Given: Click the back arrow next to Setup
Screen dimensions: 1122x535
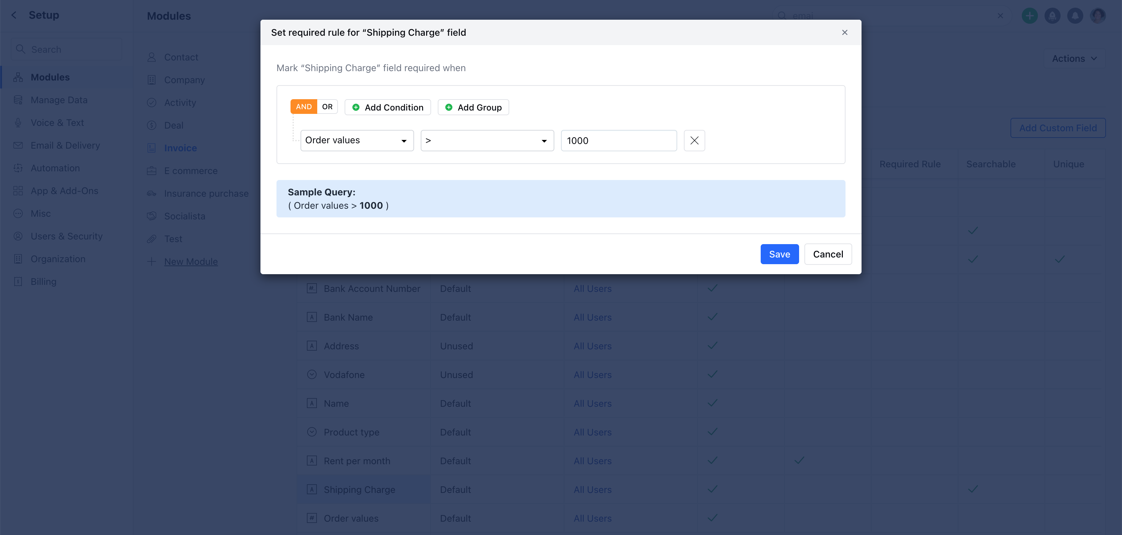Looking at the screenshot, I should point(14,15).
